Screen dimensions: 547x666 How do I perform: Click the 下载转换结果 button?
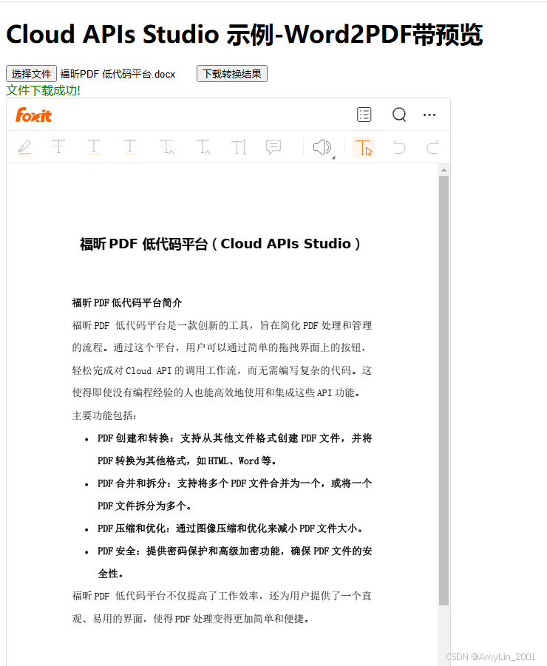(232, 74)
